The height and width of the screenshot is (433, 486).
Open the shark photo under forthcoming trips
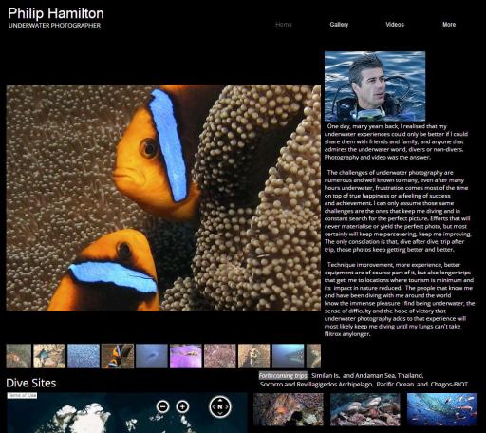[365, 409]
